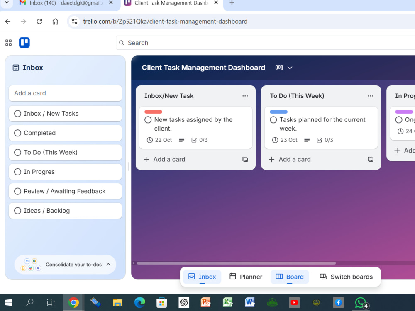Mark To Do (This Week) inbox card complete

[x=18, y=152]
